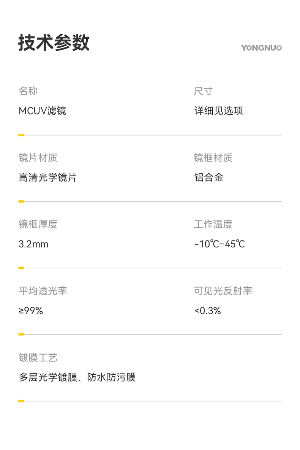This screenshot has height=450, width=300.
Task: Click the ≥99% transmittance value
Action: 31,311
